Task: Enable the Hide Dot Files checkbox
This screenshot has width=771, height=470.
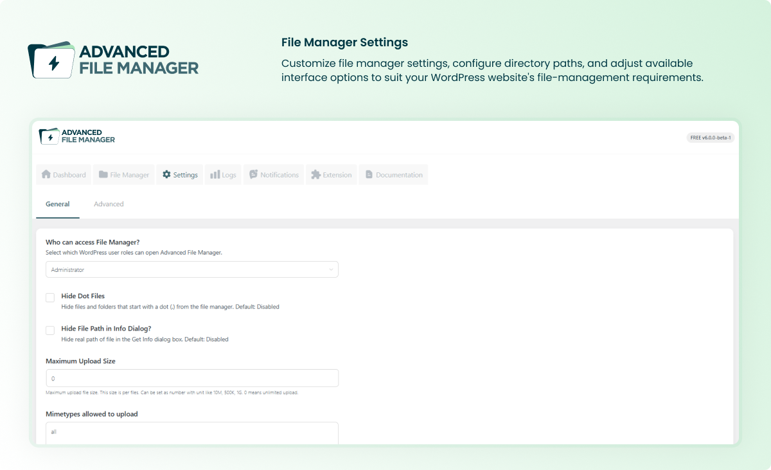Action: [x=50, y=298]
